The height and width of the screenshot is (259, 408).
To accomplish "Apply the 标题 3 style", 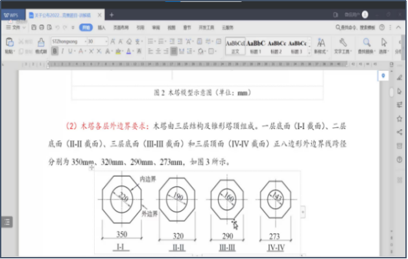I will tap(297, 47).
